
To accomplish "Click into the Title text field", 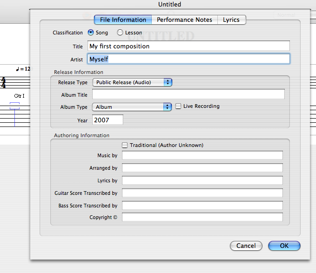I will coord(188,46).
